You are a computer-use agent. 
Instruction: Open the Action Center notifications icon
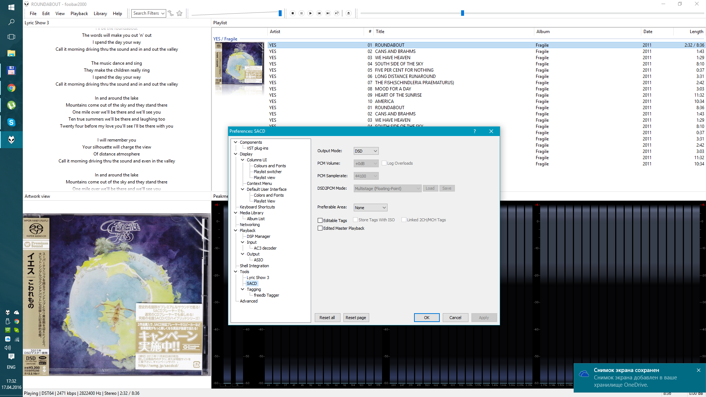[11, 357]
